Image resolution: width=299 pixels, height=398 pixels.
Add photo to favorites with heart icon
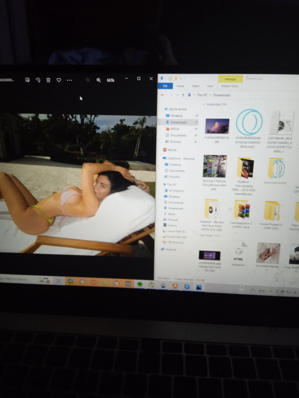(x=59, y=80)
